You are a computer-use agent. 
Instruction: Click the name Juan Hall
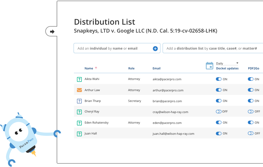click(91, 133)
